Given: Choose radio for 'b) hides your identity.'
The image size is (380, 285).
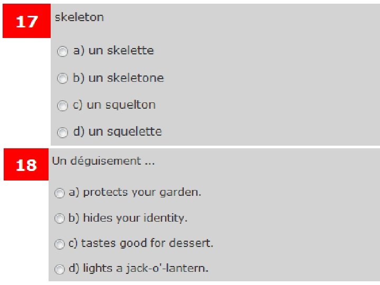Looking at the screenshot, I should [x=60, y=218].
